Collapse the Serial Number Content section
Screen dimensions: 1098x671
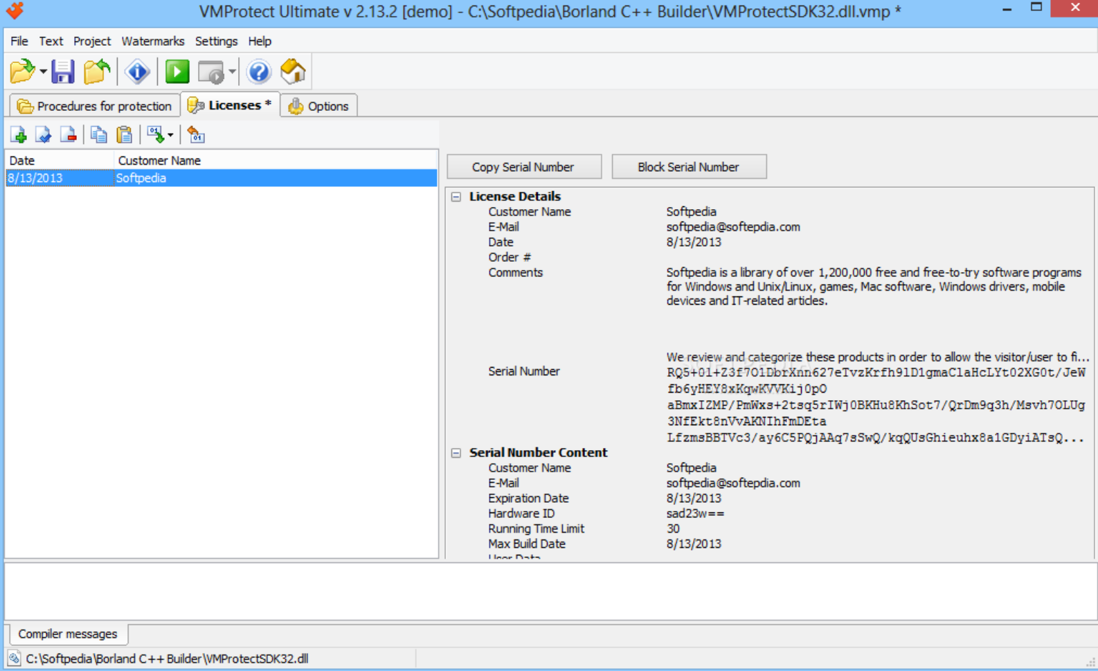tap(456, 453)
